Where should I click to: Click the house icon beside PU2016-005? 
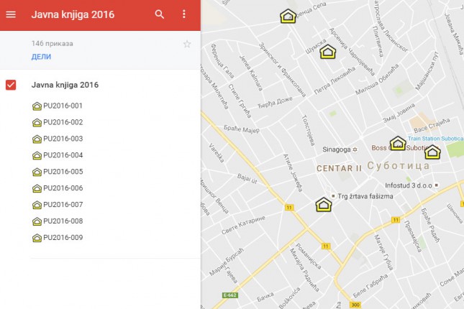coord(37,172)
